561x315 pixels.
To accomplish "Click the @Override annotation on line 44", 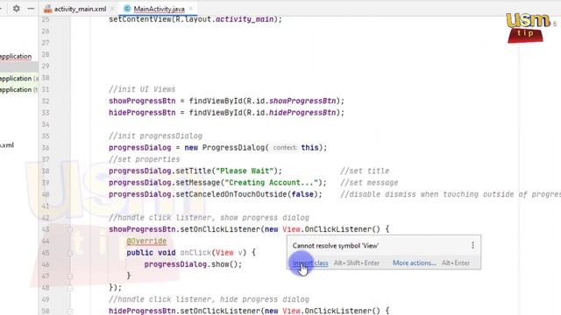I will [146, 241].
